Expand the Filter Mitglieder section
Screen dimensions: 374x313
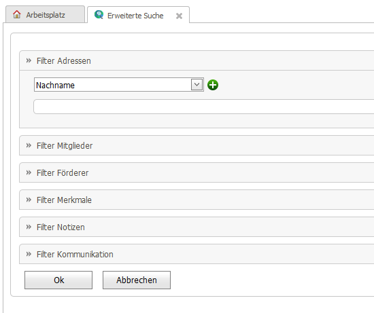(x=197, y=145)
